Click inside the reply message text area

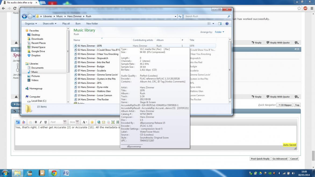(156, 135)
